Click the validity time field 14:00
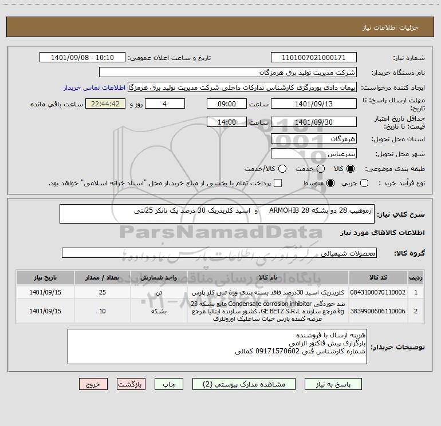 coord(227,122)
